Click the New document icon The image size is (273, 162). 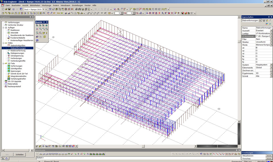pos(3,9)
